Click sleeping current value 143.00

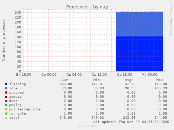(x=66, y=84)
